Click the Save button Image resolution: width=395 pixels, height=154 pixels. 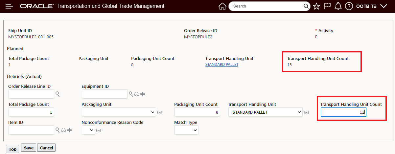tap(29, 148)
